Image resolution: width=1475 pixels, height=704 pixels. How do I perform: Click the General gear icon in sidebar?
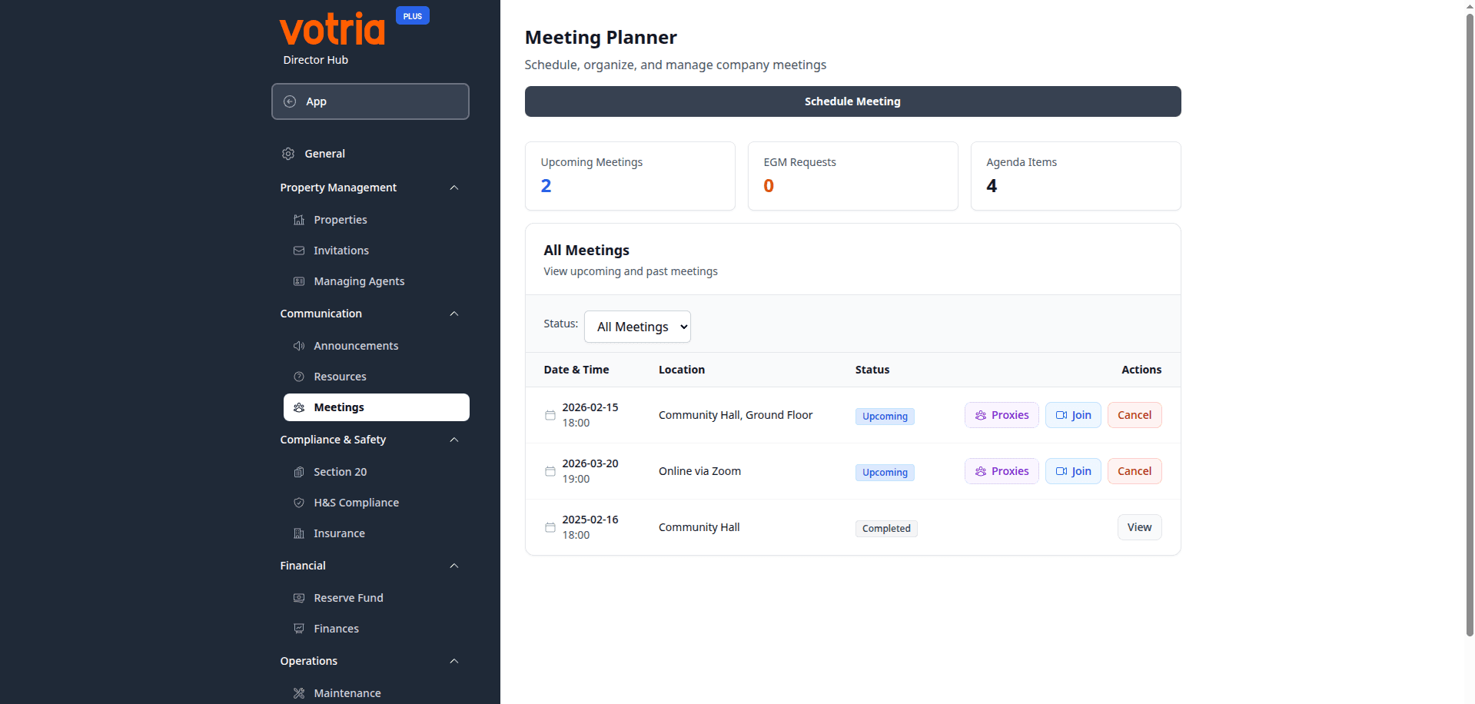pyautogui.click(x=288, y=154)
